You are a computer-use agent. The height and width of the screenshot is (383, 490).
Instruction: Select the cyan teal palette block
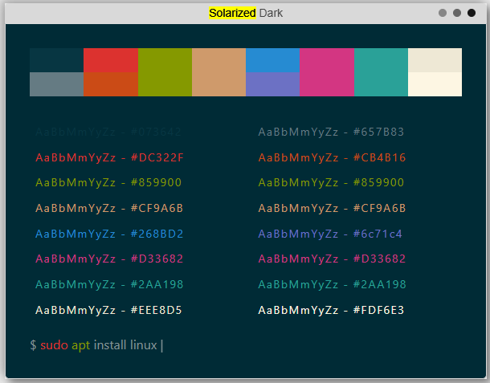tap(381, 72)
